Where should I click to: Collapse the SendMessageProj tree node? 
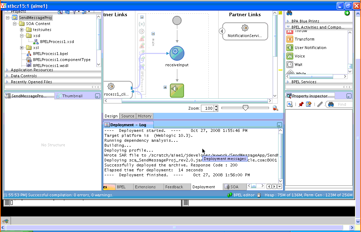(x=8, y=18)
